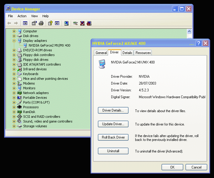
Task: Expand the Floppy disk controllers node
Action: pos(14,55)
